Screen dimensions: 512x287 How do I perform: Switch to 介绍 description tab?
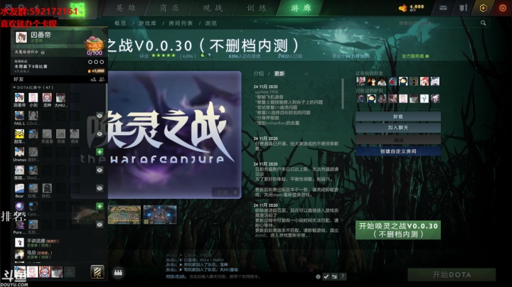[x=259, y=74]
